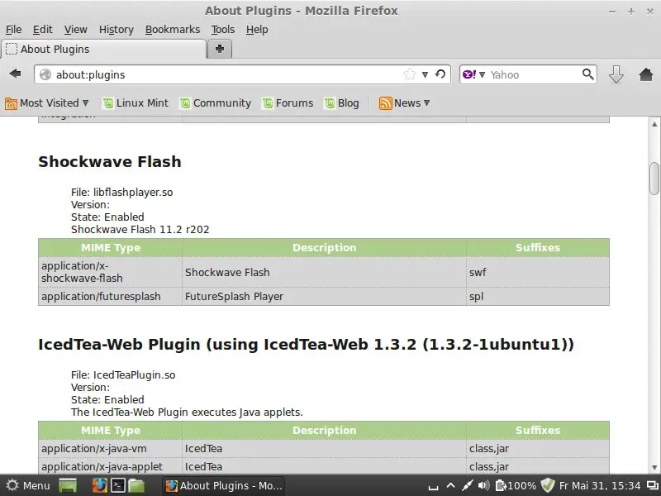The width and height of the screenshot is (661, 496).
Task: Click the IcedTea-Web Plugin heading
Action: tap(306, 344)
